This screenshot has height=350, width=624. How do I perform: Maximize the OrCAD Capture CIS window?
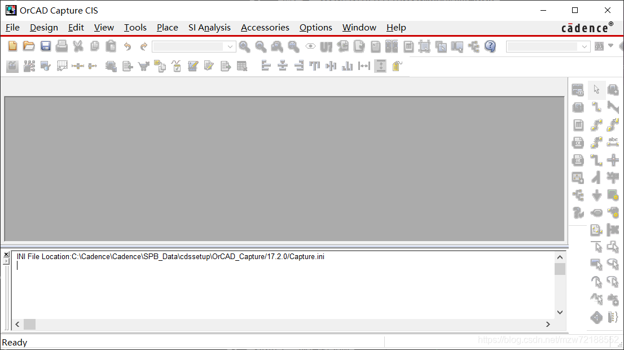575,10
